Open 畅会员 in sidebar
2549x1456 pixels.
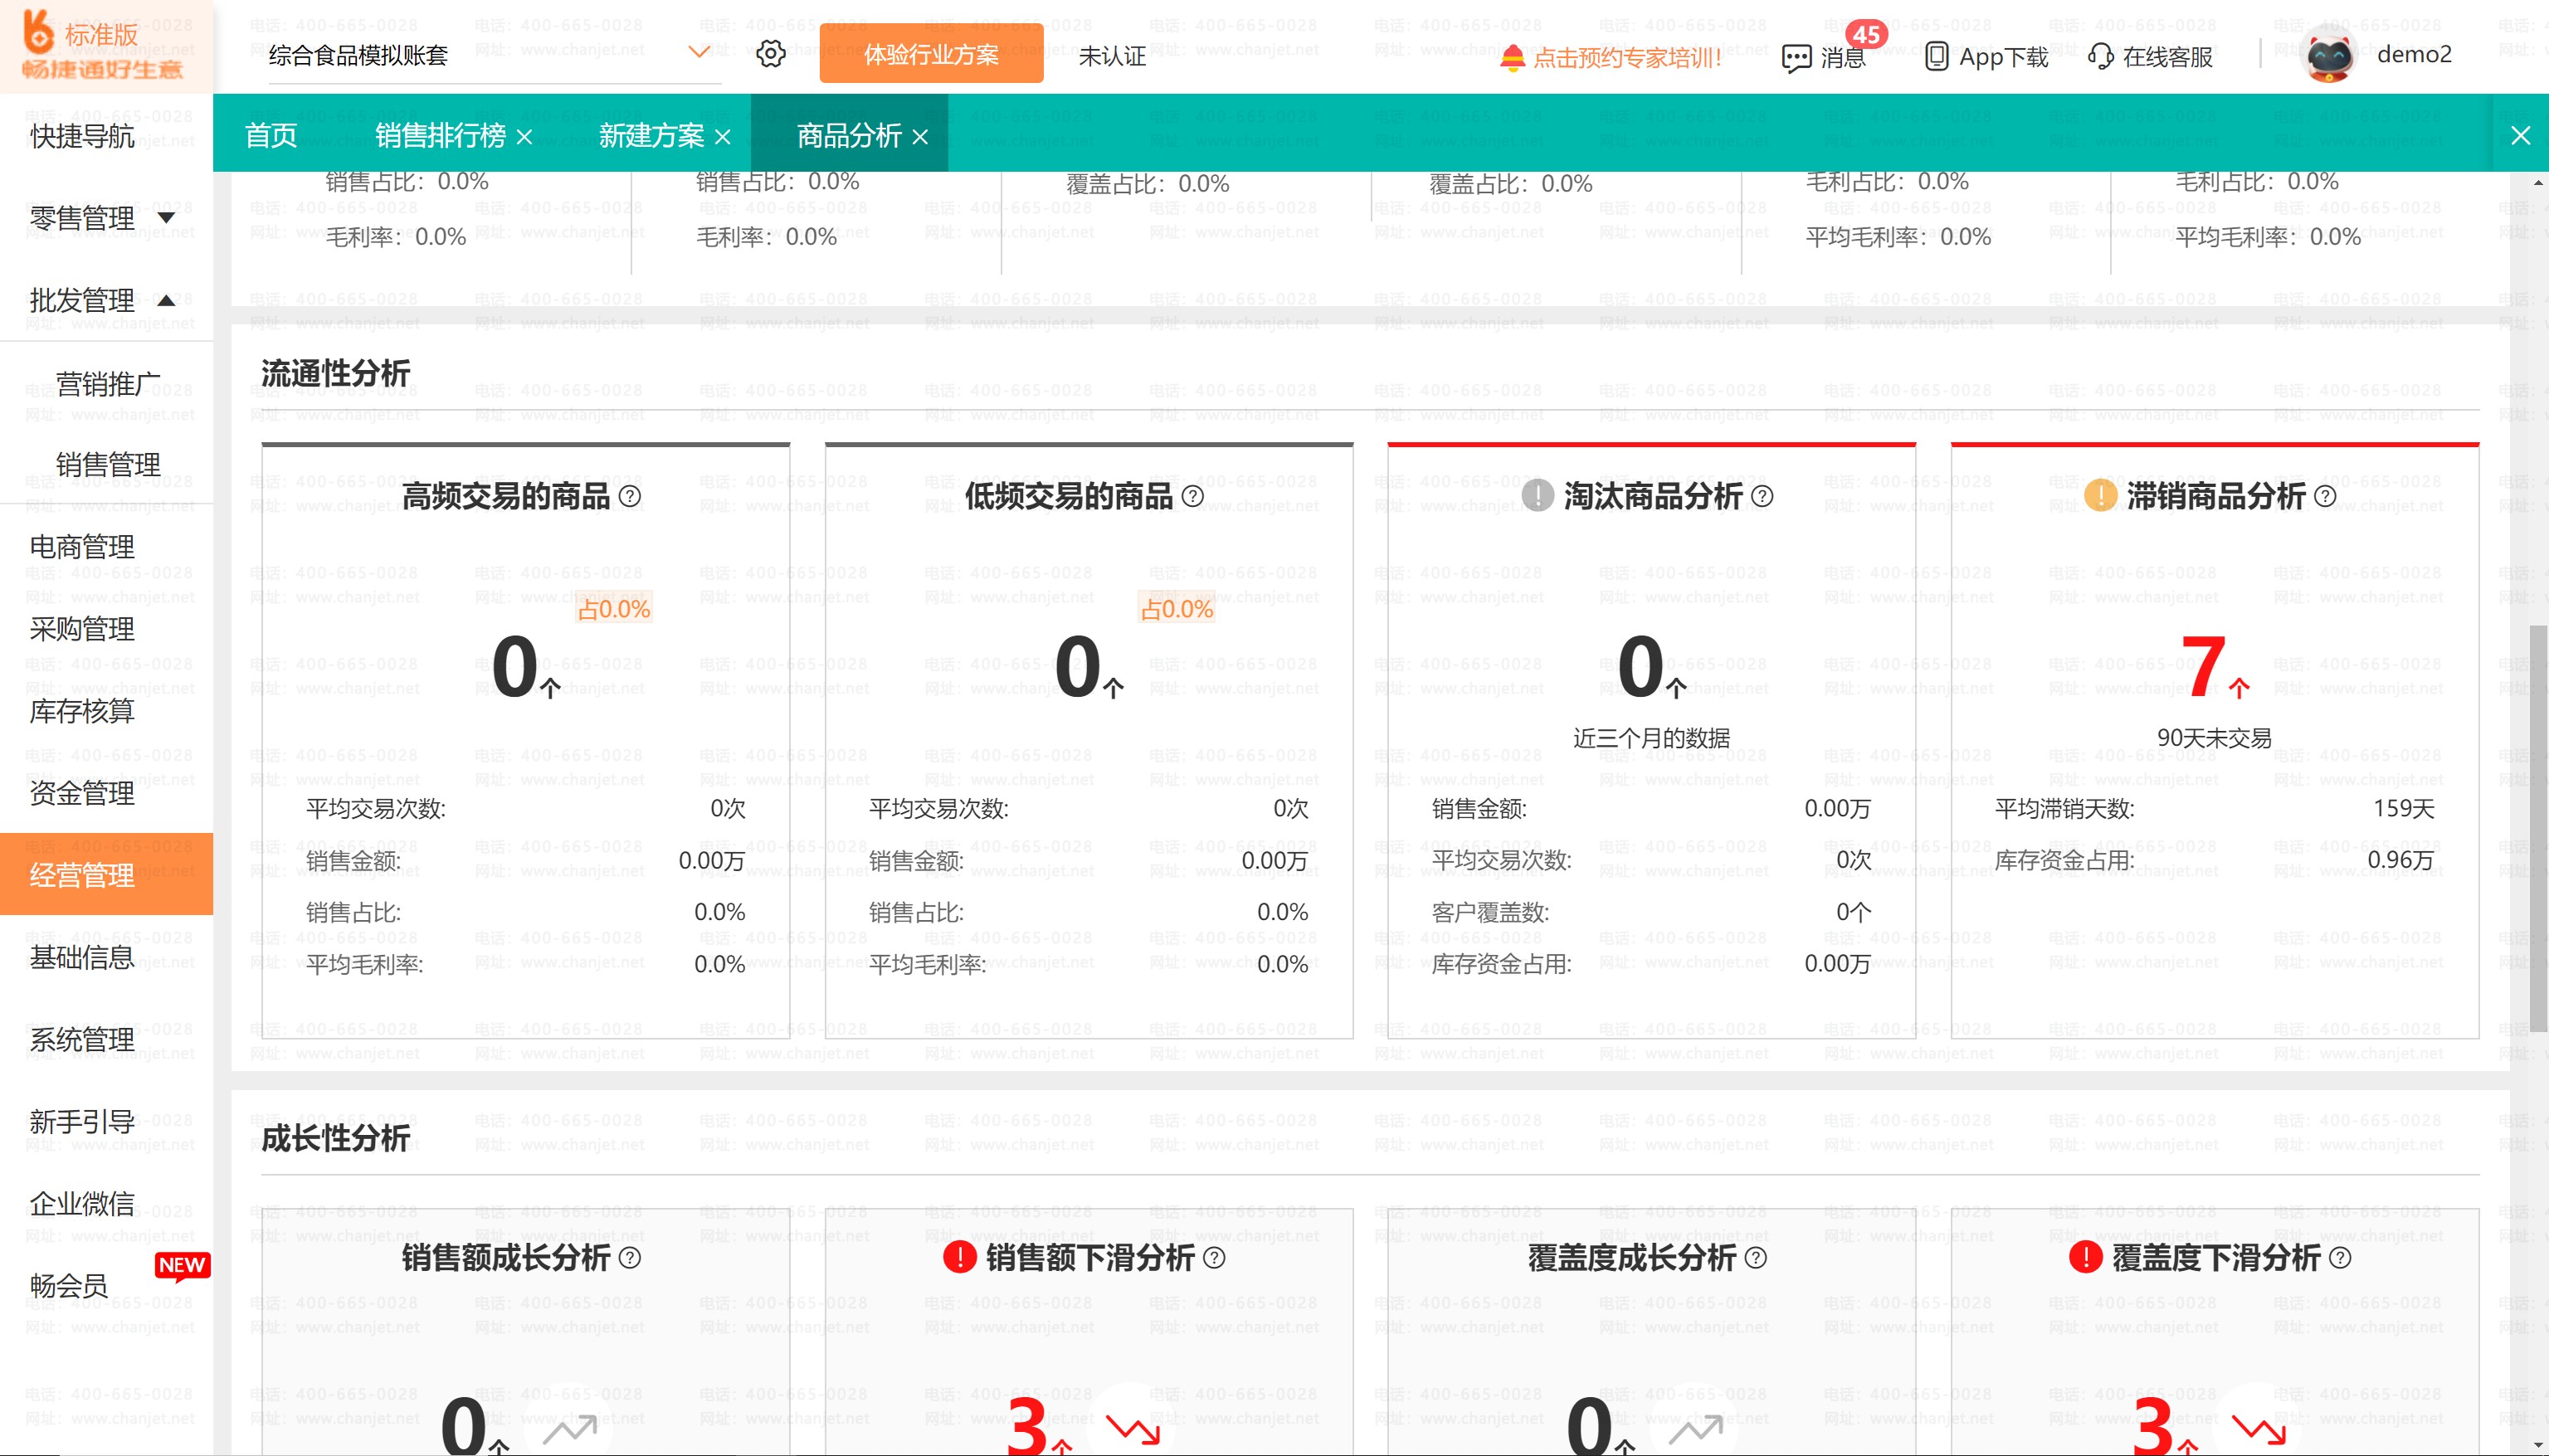[69, 1285]
